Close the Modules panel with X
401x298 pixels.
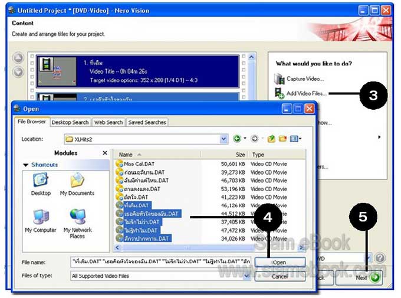point(105,153)
